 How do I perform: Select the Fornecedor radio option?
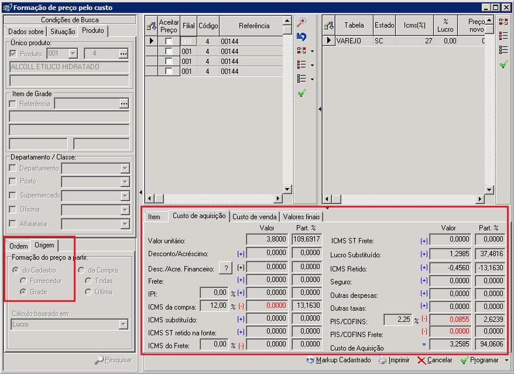coord(23,281)
